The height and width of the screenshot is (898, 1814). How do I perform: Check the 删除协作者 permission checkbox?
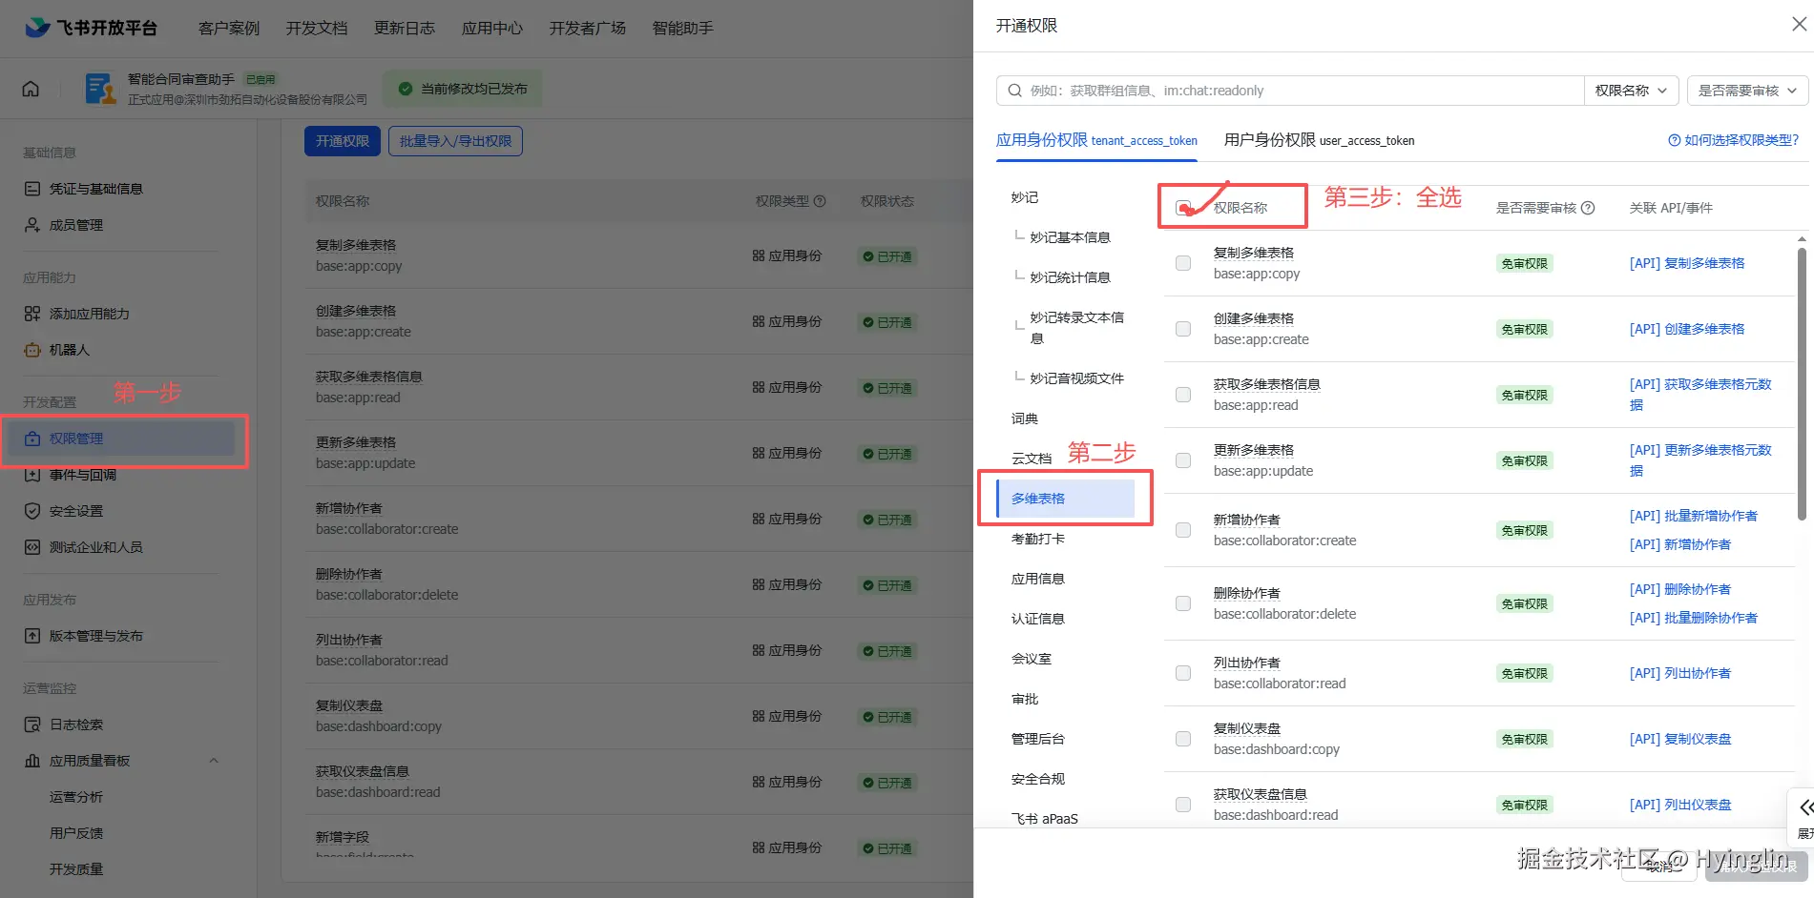[1183, 603]
